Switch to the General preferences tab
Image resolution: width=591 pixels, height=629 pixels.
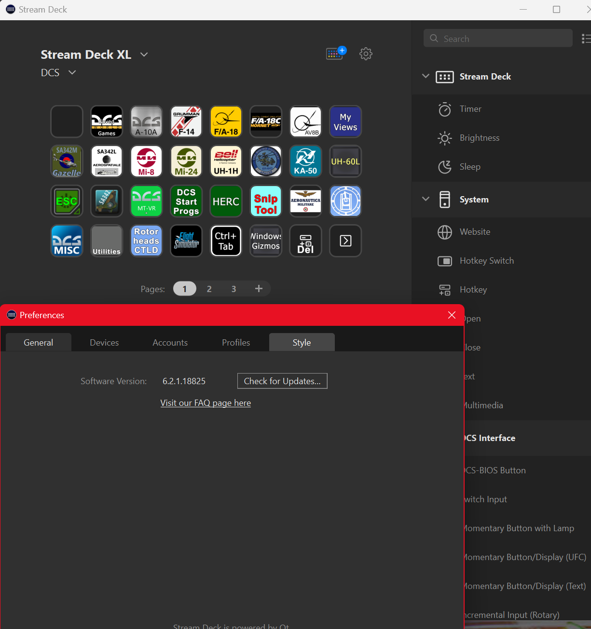pos(39,342)
